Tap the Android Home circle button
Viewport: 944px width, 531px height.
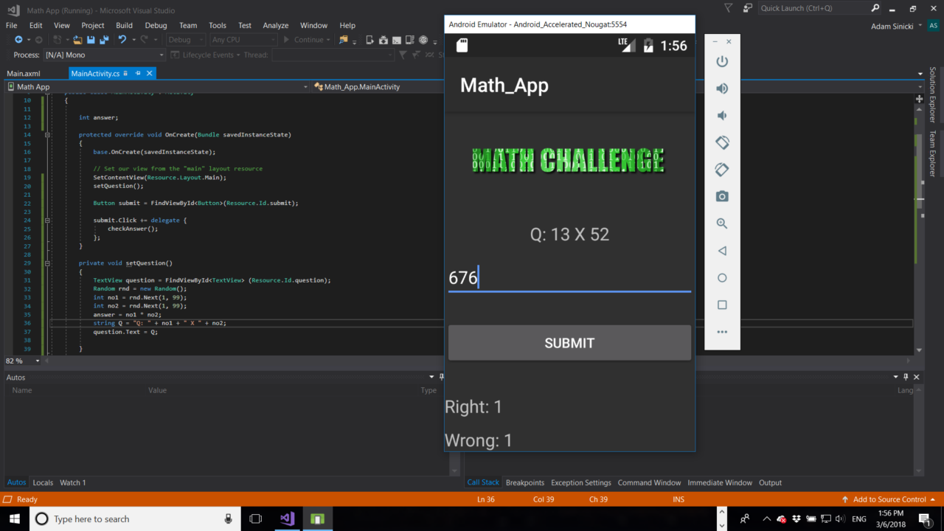[722, 277]
